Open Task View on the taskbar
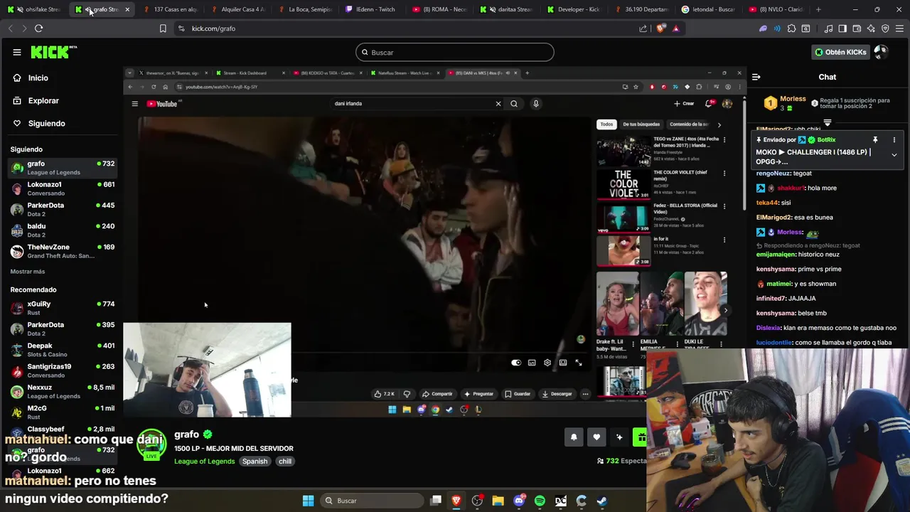 tap(436, 501)
